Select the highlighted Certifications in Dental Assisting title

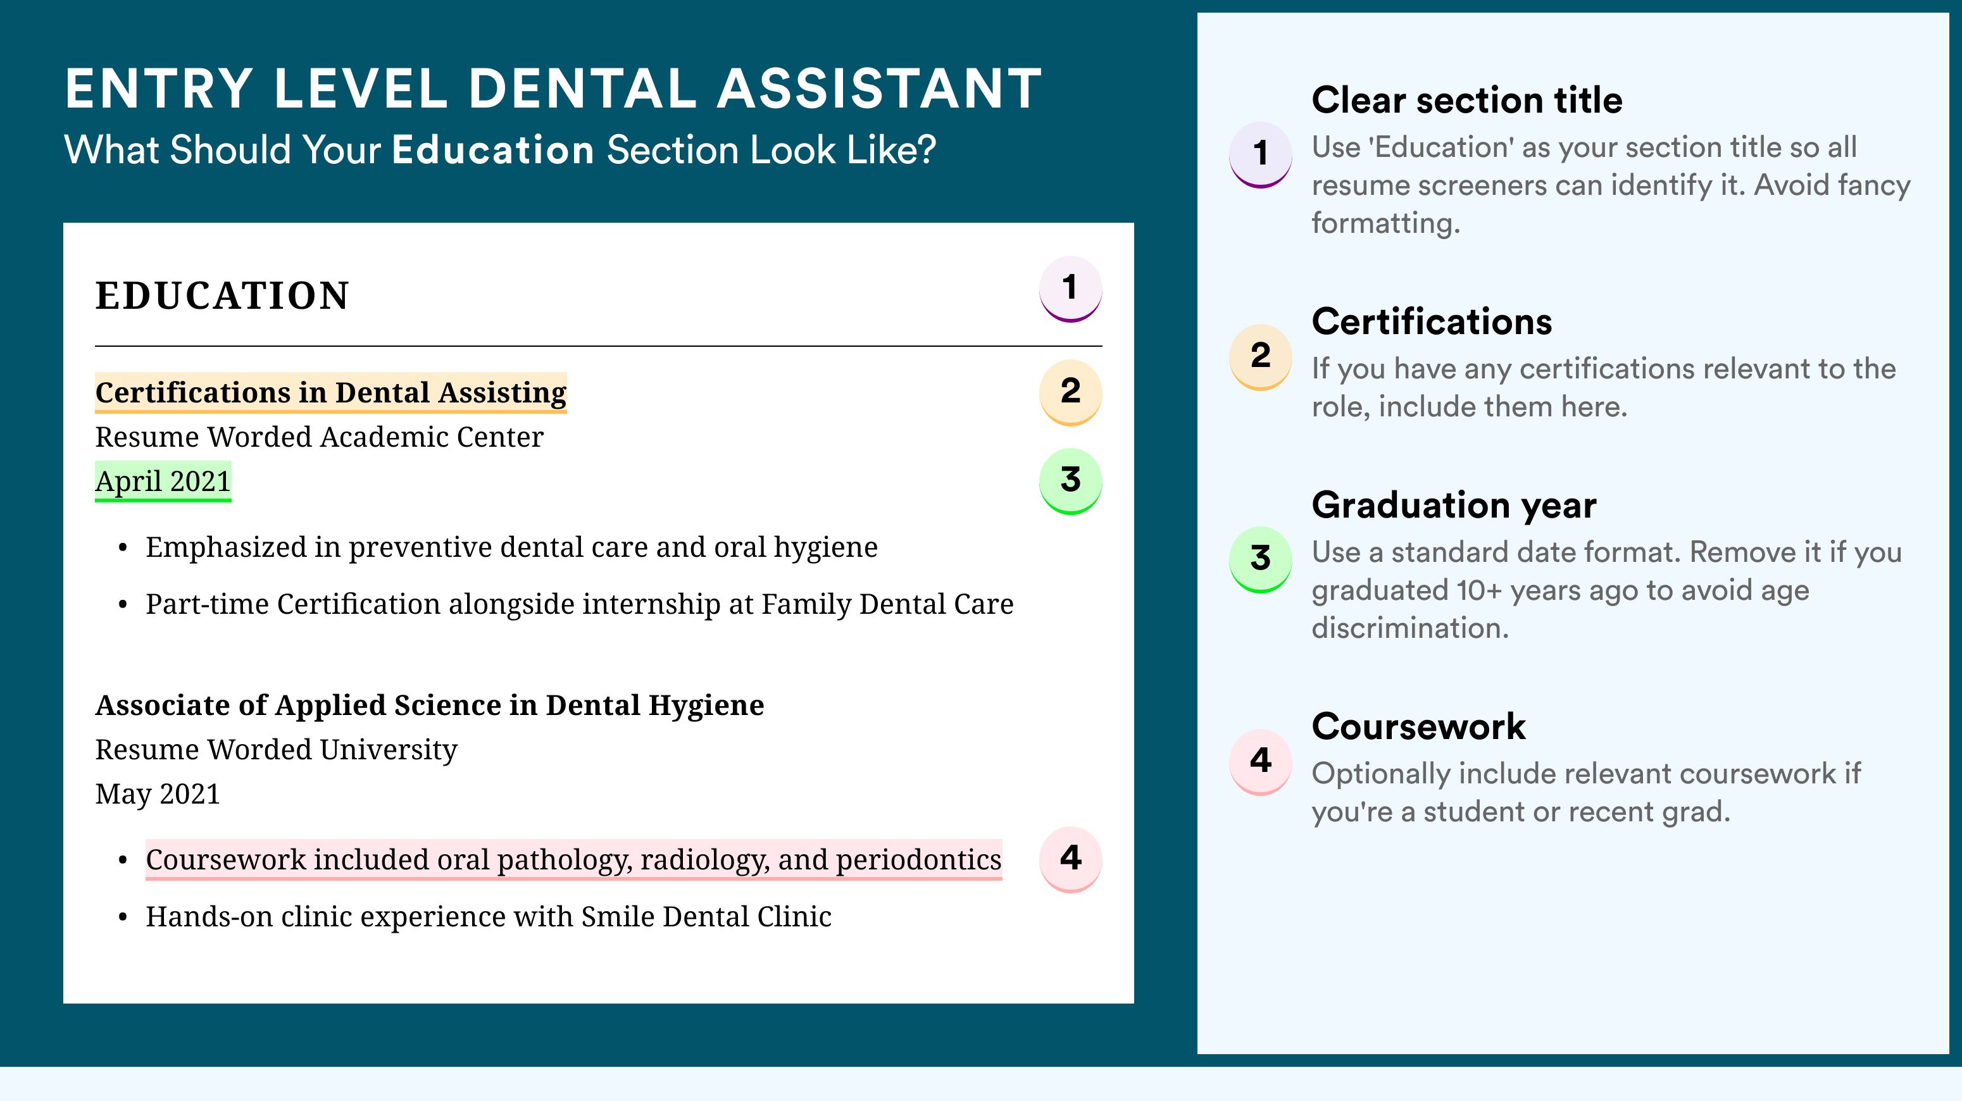[330, 393]
